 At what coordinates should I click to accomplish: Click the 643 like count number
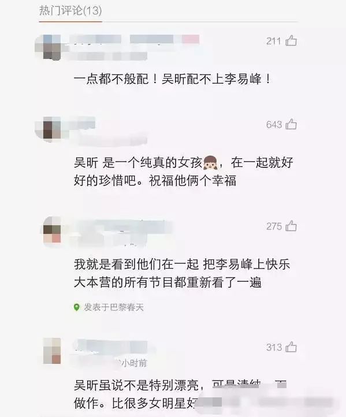coord(274,124)
